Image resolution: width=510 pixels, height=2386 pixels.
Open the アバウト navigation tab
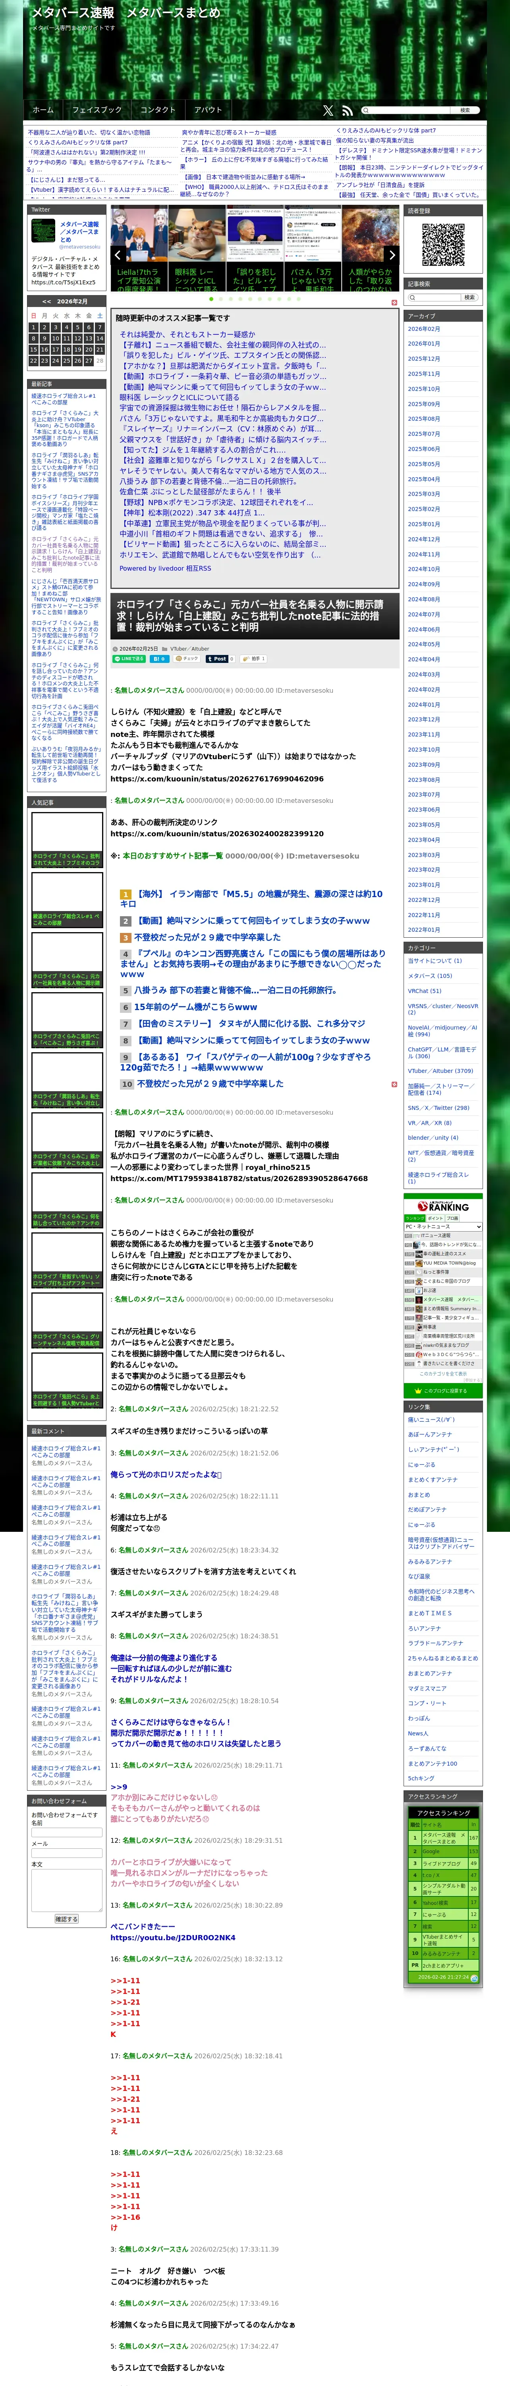pos(207,110)
